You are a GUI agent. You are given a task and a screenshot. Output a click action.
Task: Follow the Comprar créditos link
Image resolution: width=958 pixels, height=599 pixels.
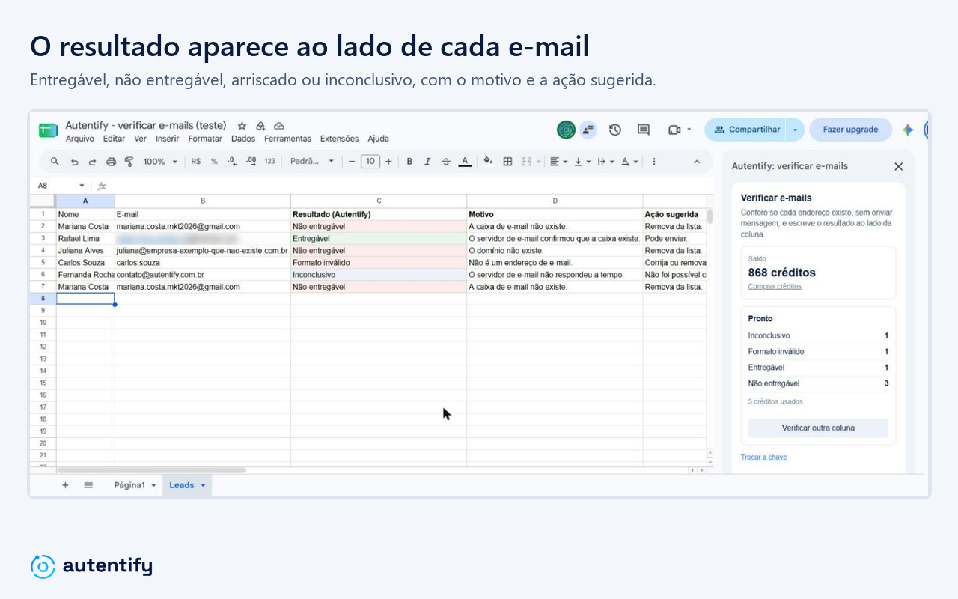tap(775, 286)
